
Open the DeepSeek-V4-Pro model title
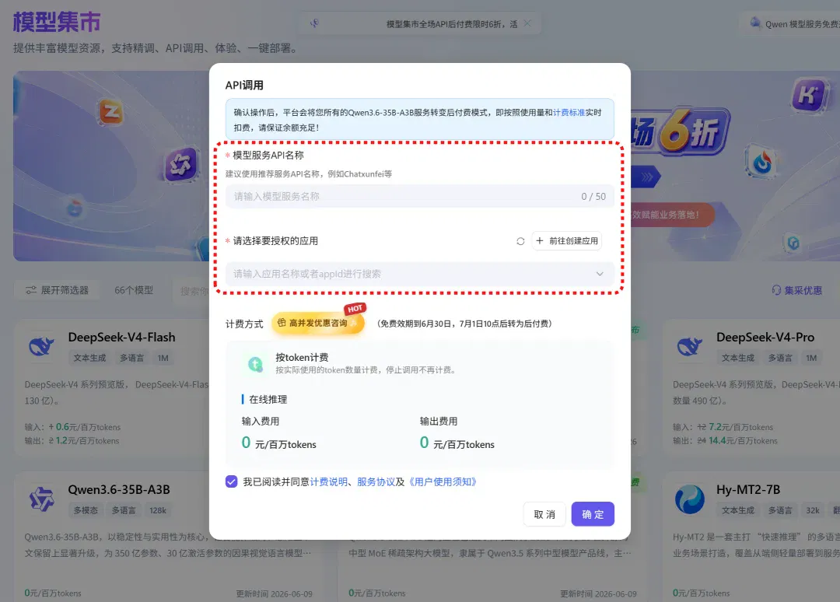click(x=765, y=338)
